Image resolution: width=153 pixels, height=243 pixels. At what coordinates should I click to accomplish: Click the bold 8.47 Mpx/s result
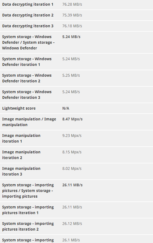(x=73, y=119)
